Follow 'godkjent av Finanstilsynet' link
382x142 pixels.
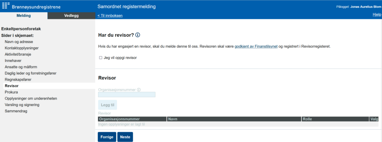click(256, 46)
